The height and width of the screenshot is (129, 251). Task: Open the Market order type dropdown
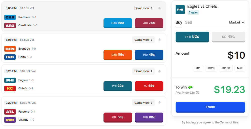[x=237, y=23]
